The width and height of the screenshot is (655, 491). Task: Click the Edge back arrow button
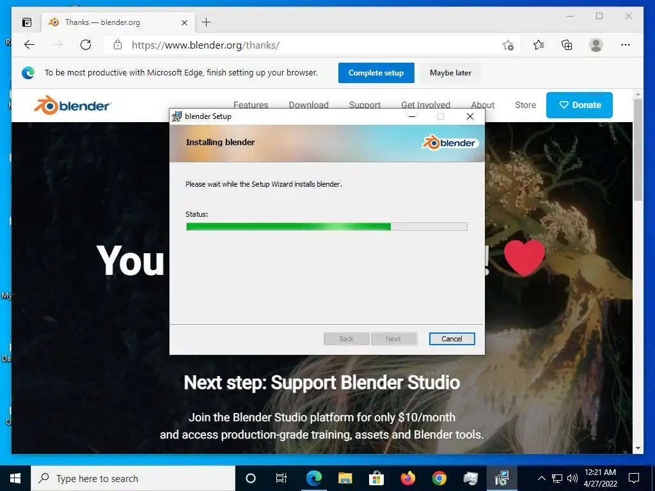(29, 45)
